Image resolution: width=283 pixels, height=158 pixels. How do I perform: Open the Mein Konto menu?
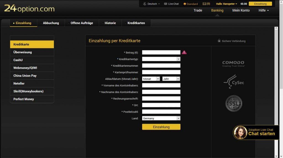(241, 10)
